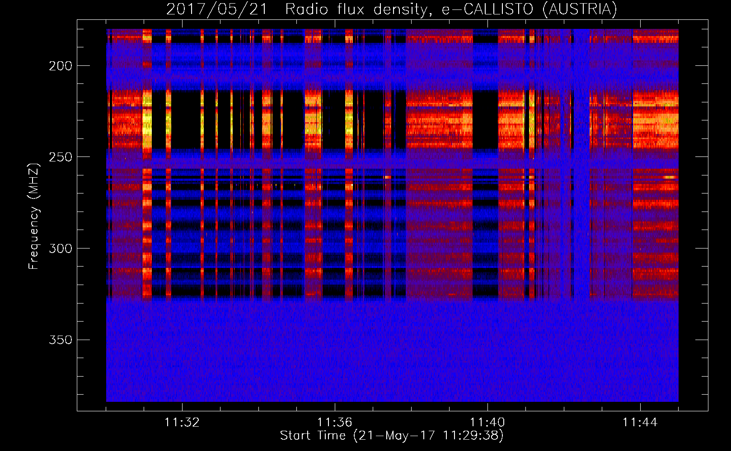Image resolution: width=731 pixels, height=451 pixels.
Task: Click the 11:36 time tick label
Action: tap(334, 423)
